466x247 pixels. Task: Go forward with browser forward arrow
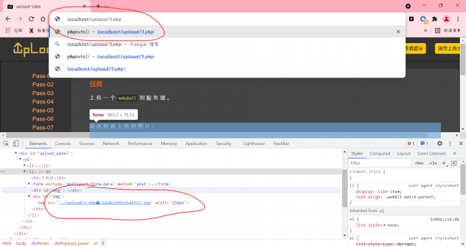point(20,19)
